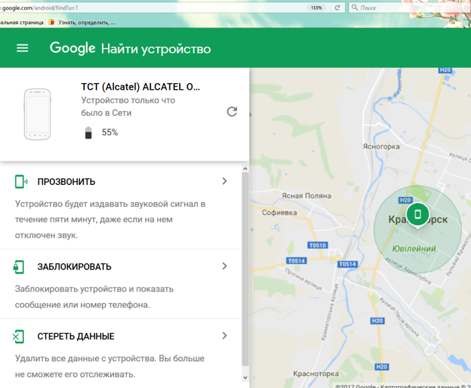Click the 55% battery text

tap(110, 132)
